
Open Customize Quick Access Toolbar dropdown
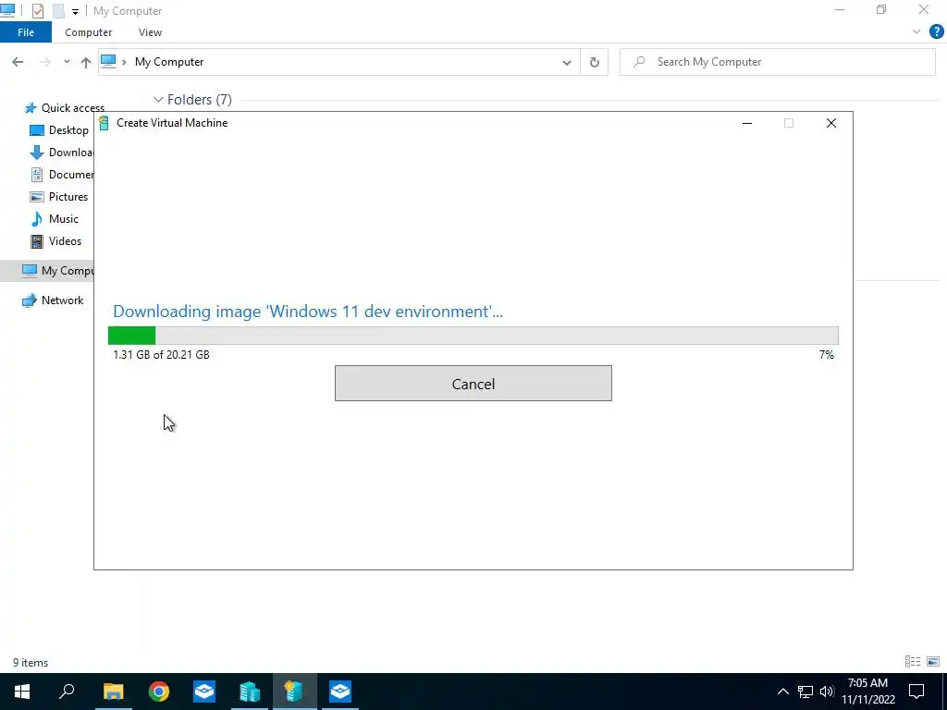75,11
